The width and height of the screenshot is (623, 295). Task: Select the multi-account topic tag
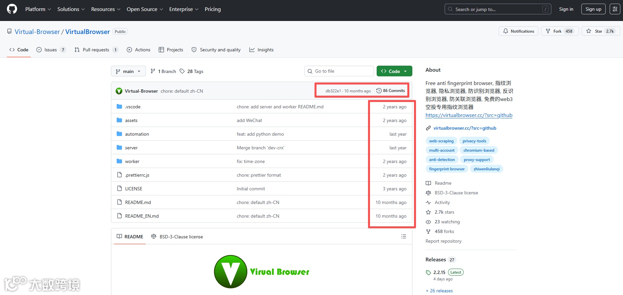(x=442, y=150)
